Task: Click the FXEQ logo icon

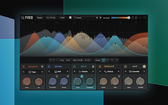Action: click(x=22, y=17)
